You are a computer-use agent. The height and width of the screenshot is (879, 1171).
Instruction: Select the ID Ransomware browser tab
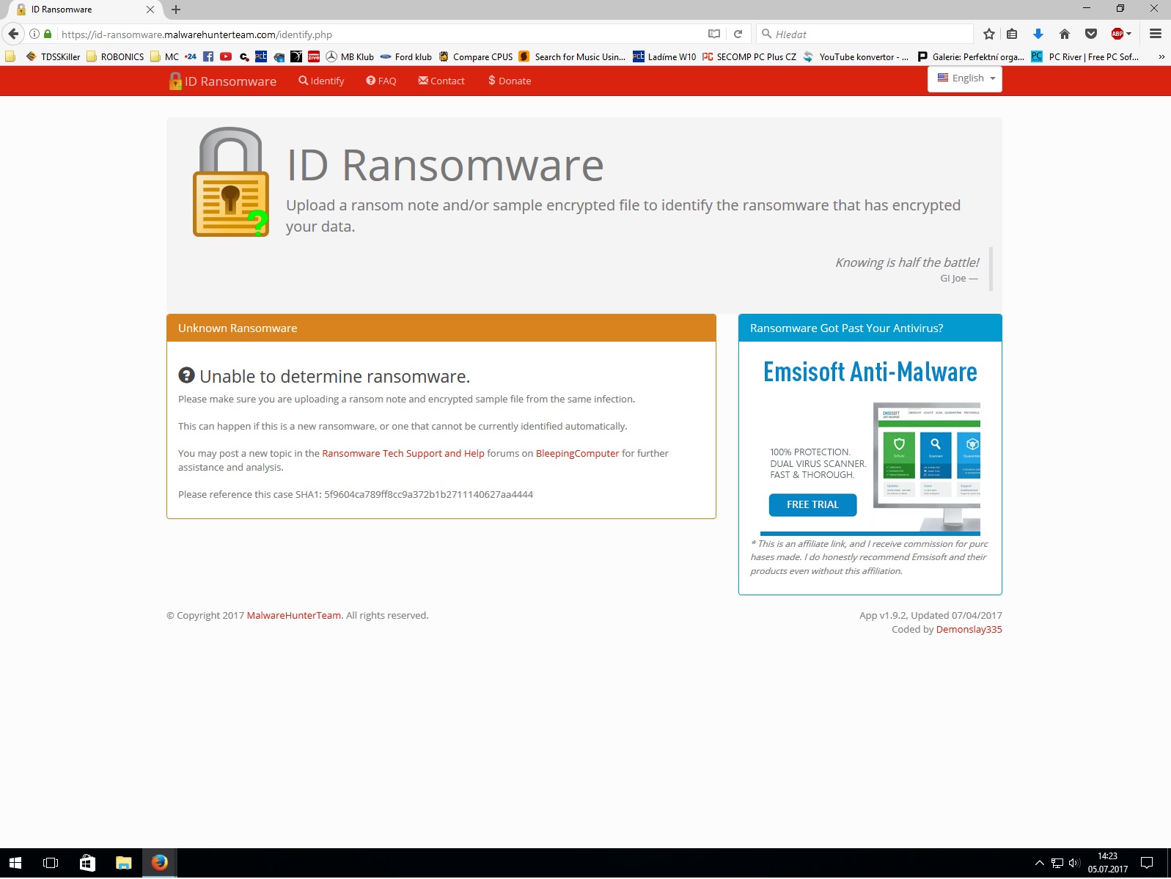pyautogui.click(x=84, y=10)
